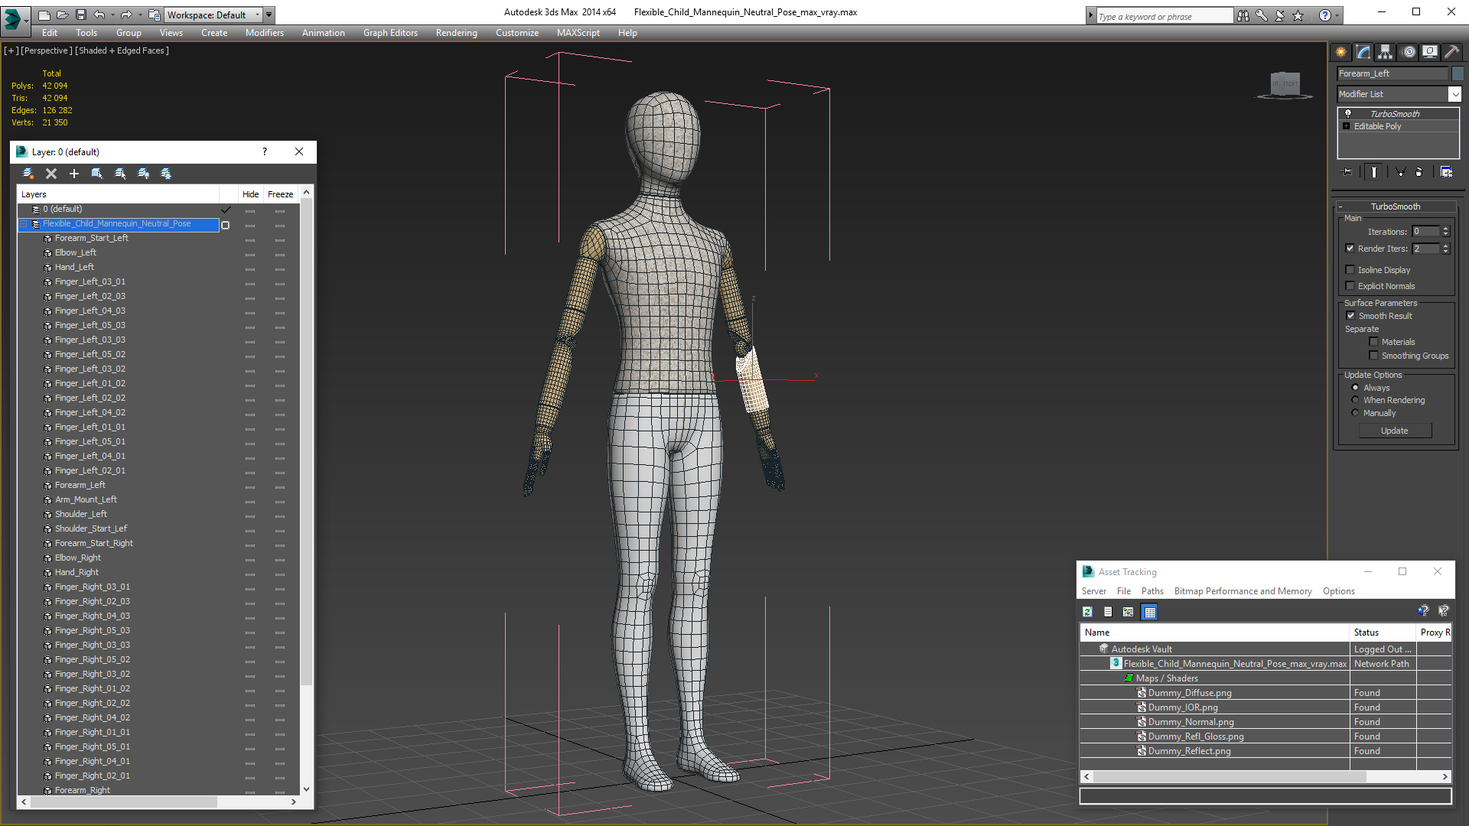Toggle Smooth Result checkbox
The width and height of the screenshot is (1469, 826).
1350,316
